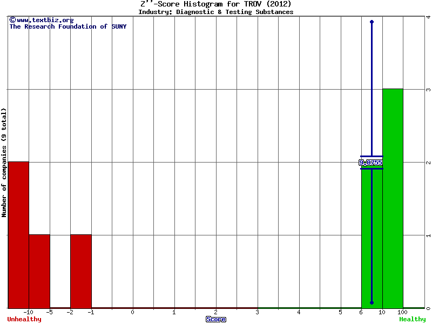
Task: Click 'The Research Foundation of SUNY' text
Action: pos(68,26)
